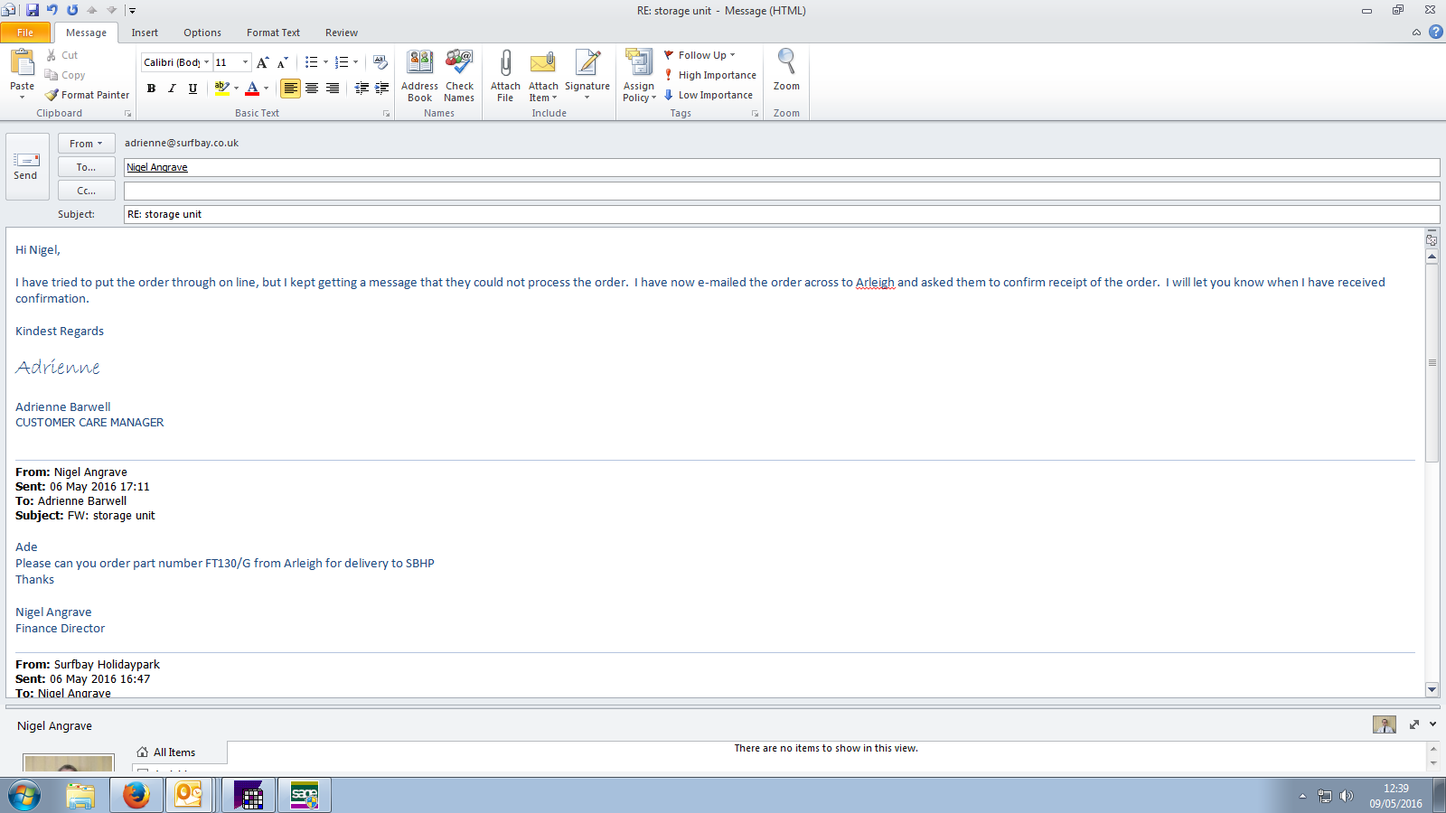Switch to the Insert ribbon tab
The image size is (1446, 813).
(145, 33)
